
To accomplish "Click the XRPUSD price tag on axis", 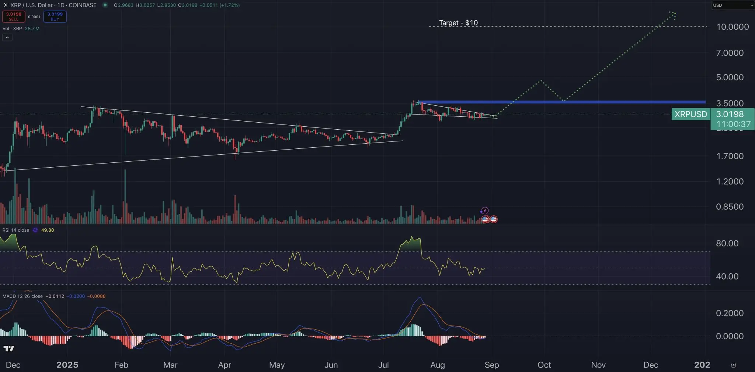I will click(x=691, y=114).
